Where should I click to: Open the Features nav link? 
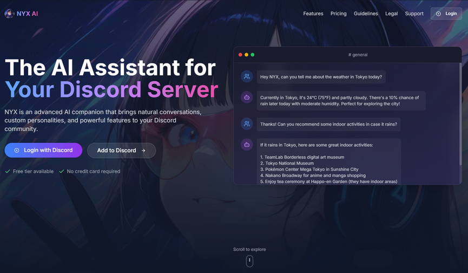[313, 14]
